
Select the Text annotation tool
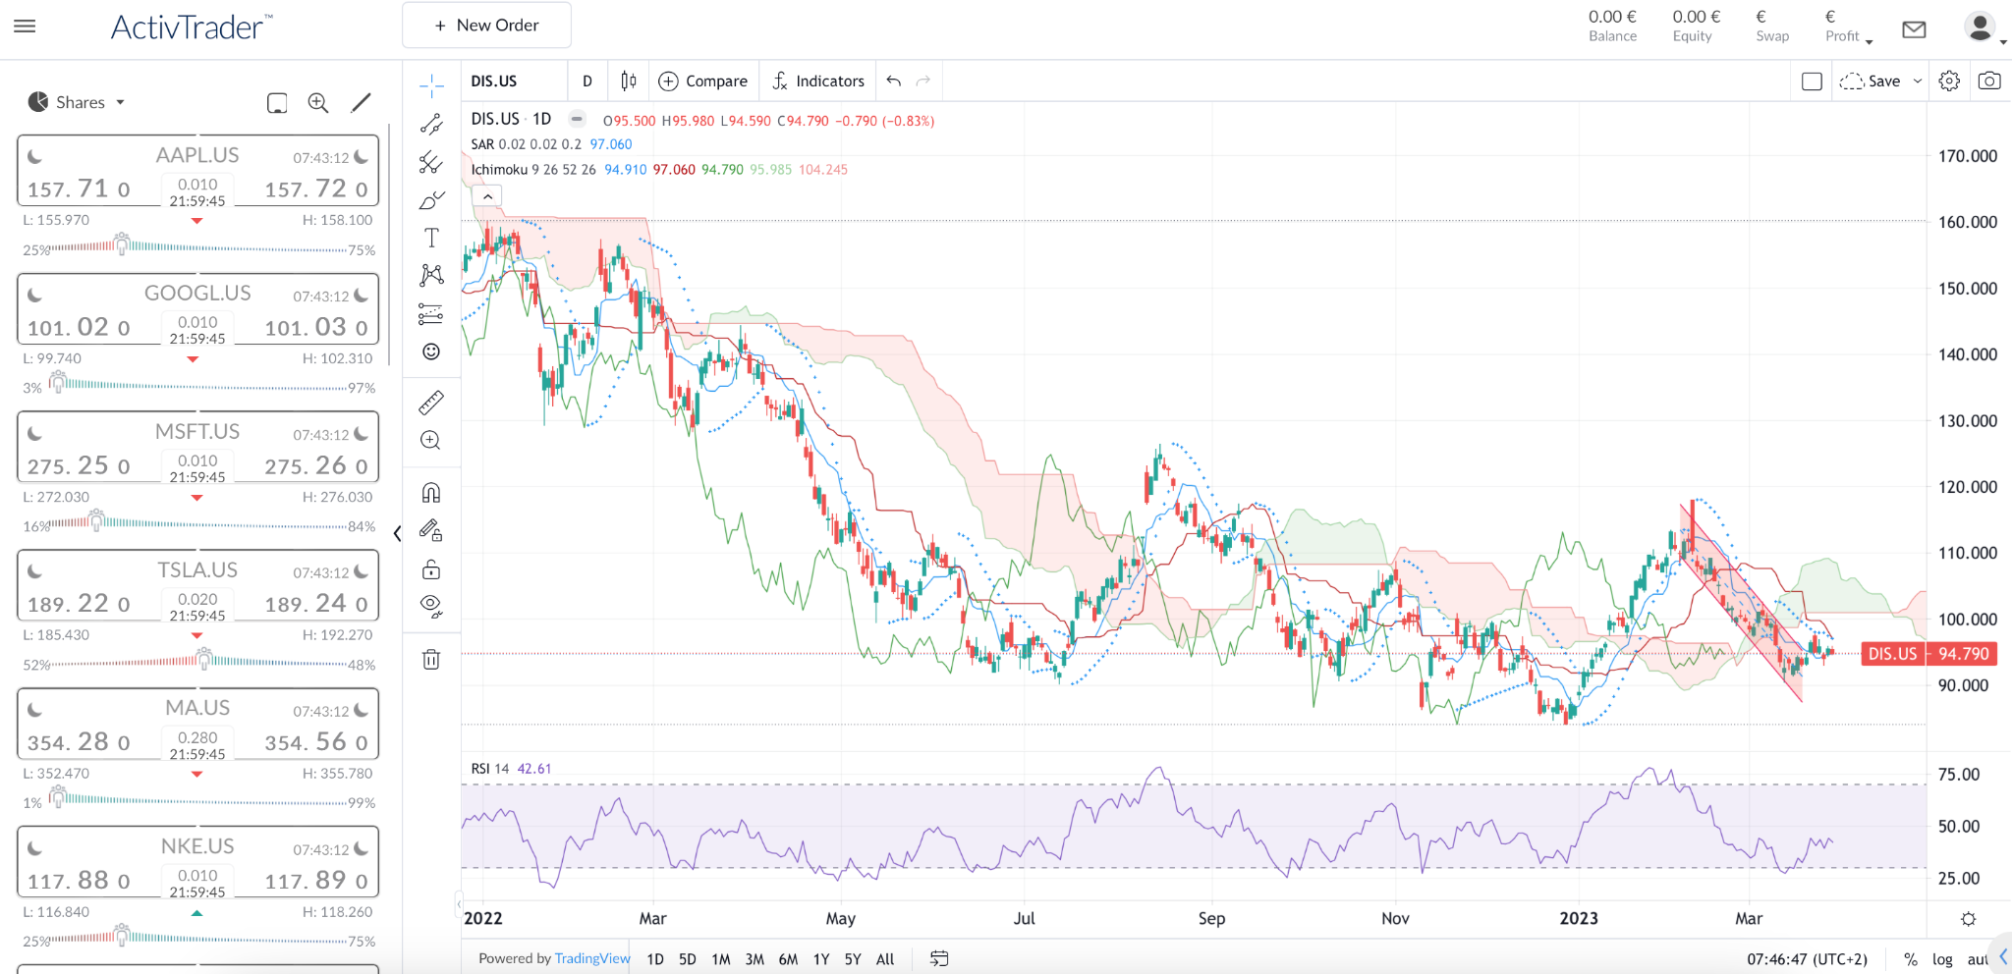(431, 238)
